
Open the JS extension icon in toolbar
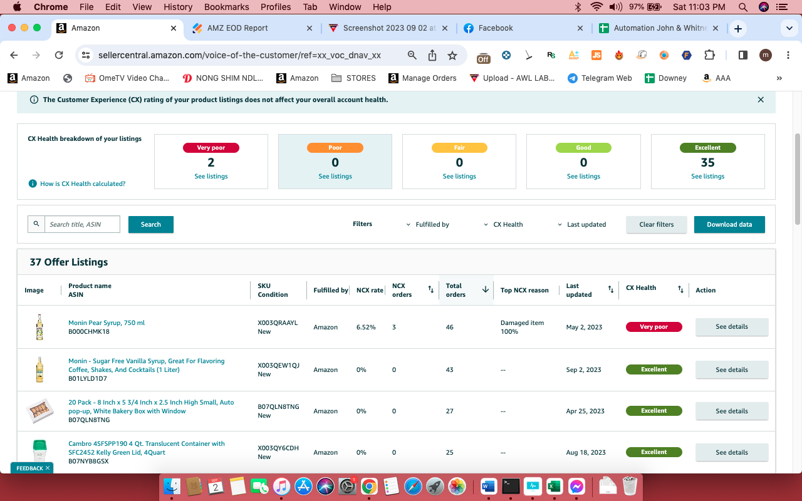[596, 55]
